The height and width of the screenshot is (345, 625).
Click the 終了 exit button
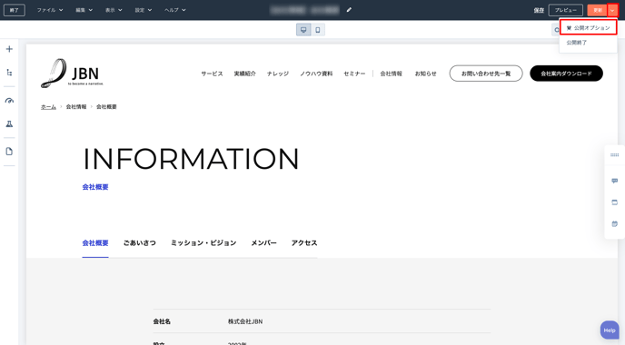pyautogui.click(x=15, y=10)
